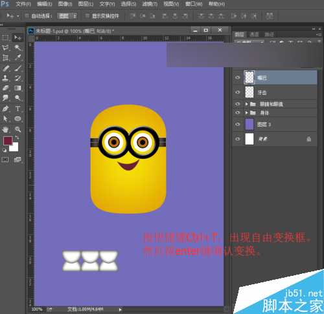Open the auto-select target dropdown in options bar
This screenshot has width=324, height=314.
point(67,16)
